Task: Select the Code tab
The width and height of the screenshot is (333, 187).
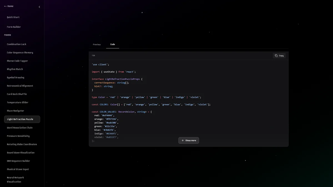Action: pos(112,44)
